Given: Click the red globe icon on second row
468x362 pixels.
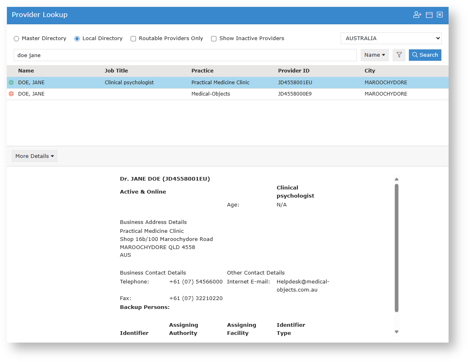Looking at the screenshot, I should 11,94.
